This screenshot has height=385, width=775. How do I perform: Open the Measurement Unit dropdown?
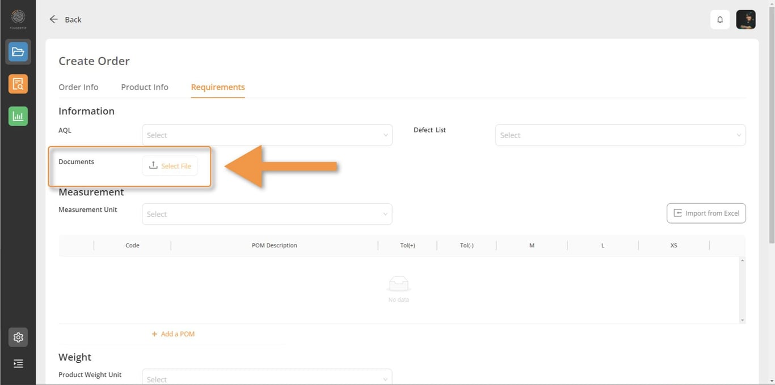pos(267,214)
